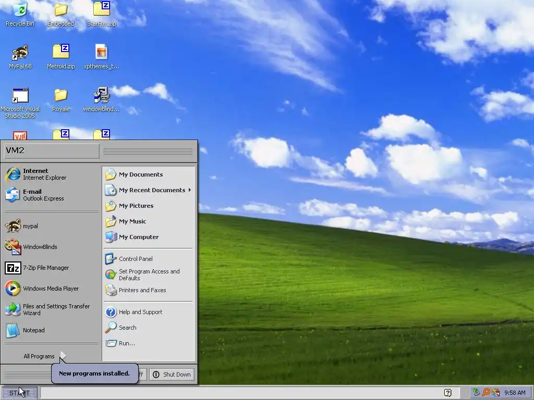Viewport: 534px width, 400px height.
Task: Click the Shut Down button
Action: [172, 374]
